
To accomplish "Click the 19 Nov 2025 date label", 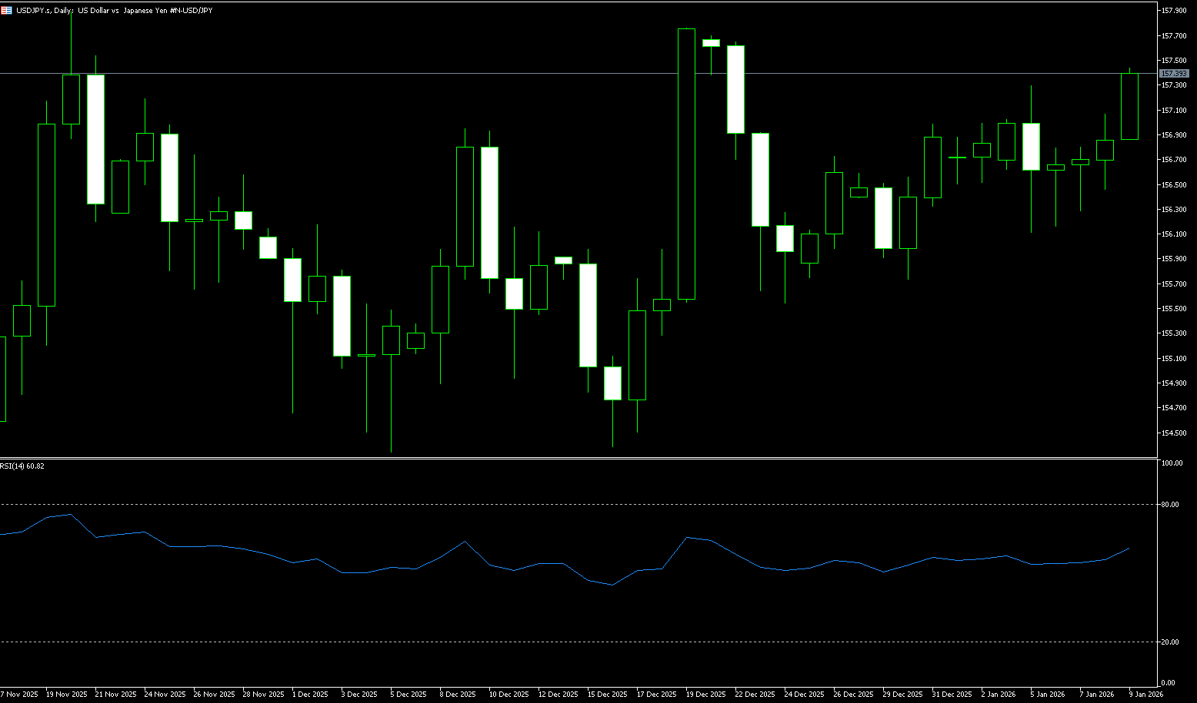I will click(67, 695).
